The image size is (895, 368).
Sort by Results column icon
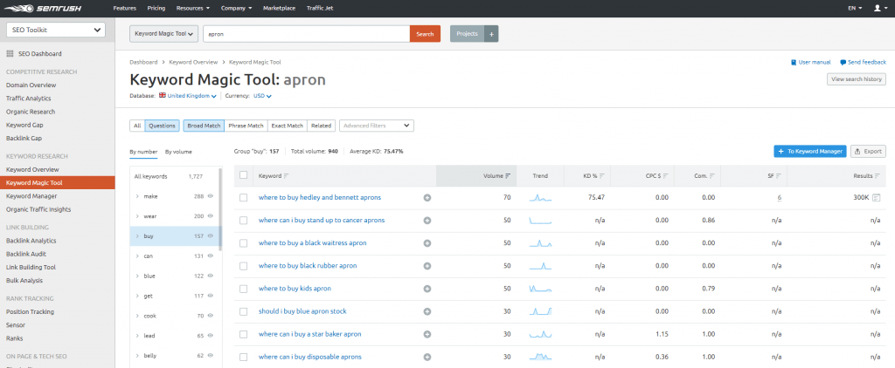878,176
